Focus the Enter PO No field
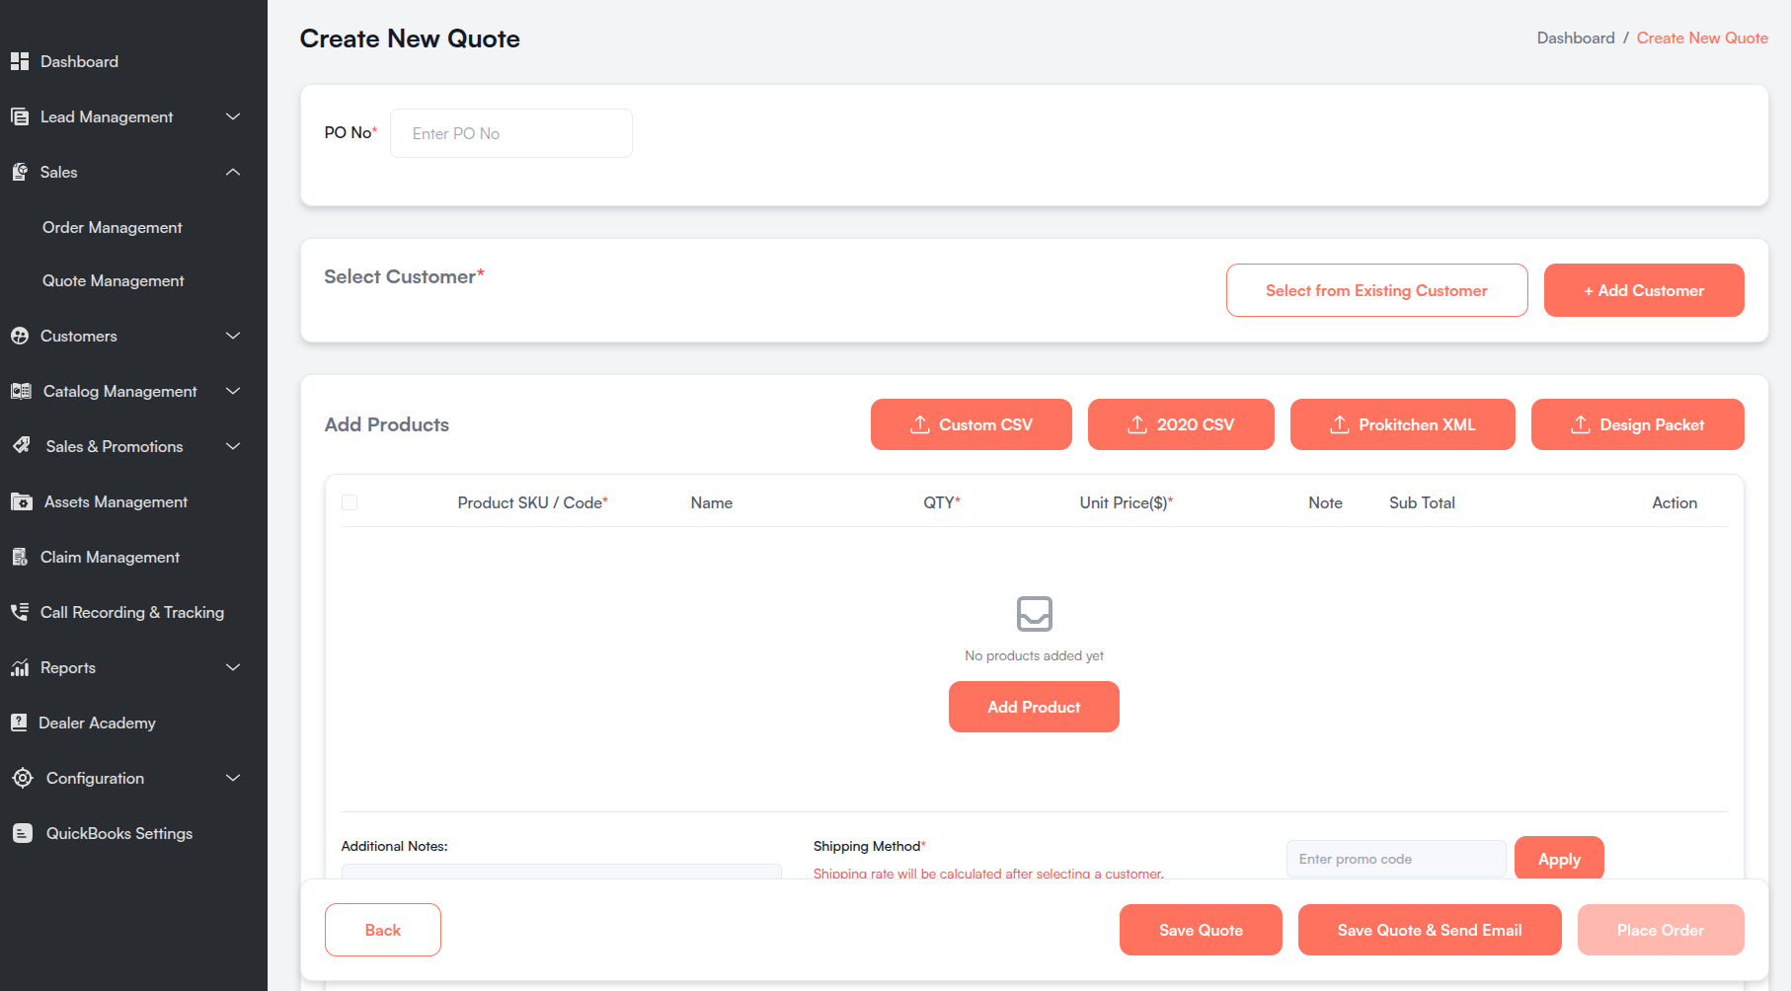 tap(511, 133)
